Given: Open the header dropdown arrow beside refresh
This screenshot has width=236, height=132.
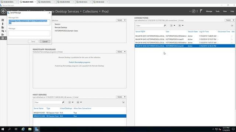Looking at the screenshot, I should tap(190, 11).
